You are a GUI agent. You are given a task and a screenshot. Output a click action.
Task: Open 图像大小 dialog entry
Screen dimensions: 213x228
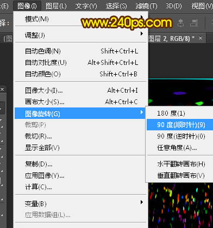[80, 91]
